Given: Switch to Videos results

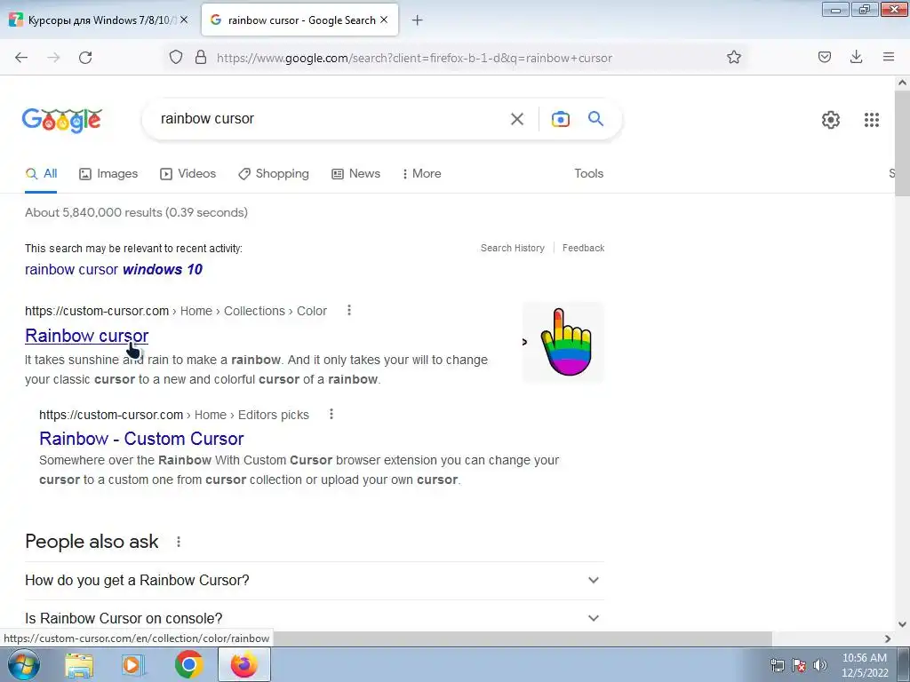Looking at the screenshot, I should pos(188,173).
